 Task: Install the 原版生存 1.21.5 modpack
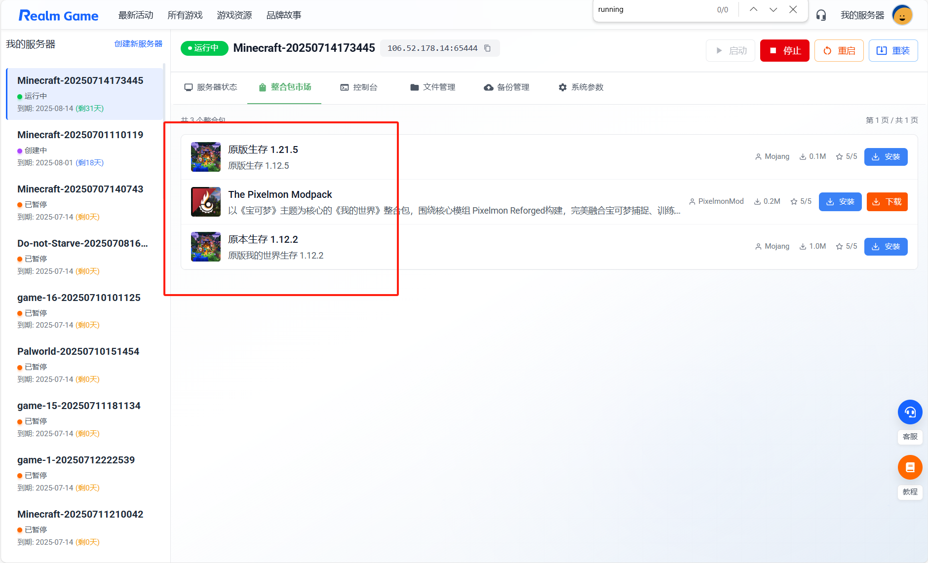(886, 157)
